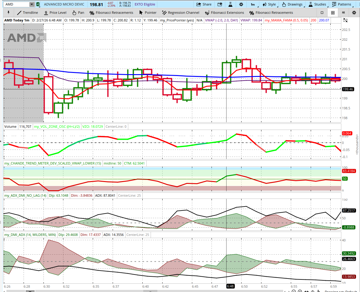Select the Price Level tool

(x=55, y=13)
